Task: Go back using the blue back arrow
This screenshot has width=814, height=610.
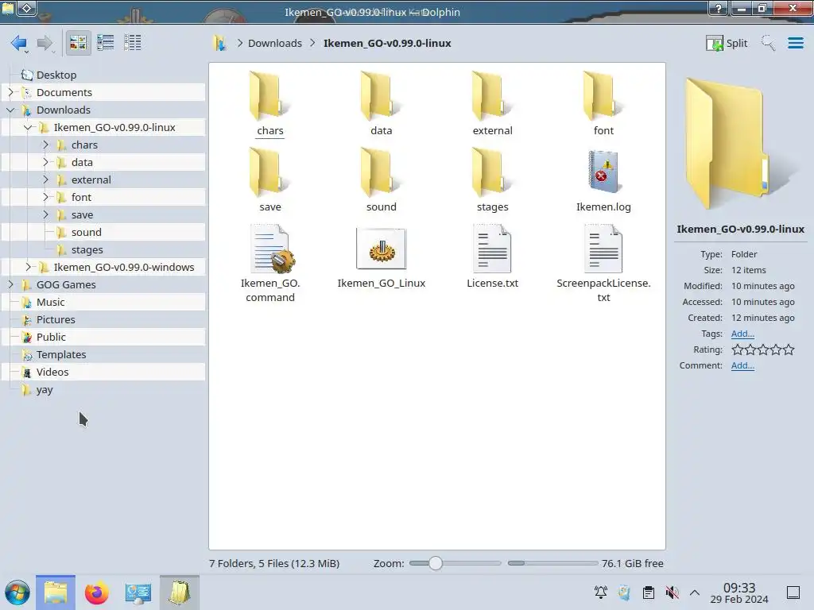Action: tap(19, 43)
